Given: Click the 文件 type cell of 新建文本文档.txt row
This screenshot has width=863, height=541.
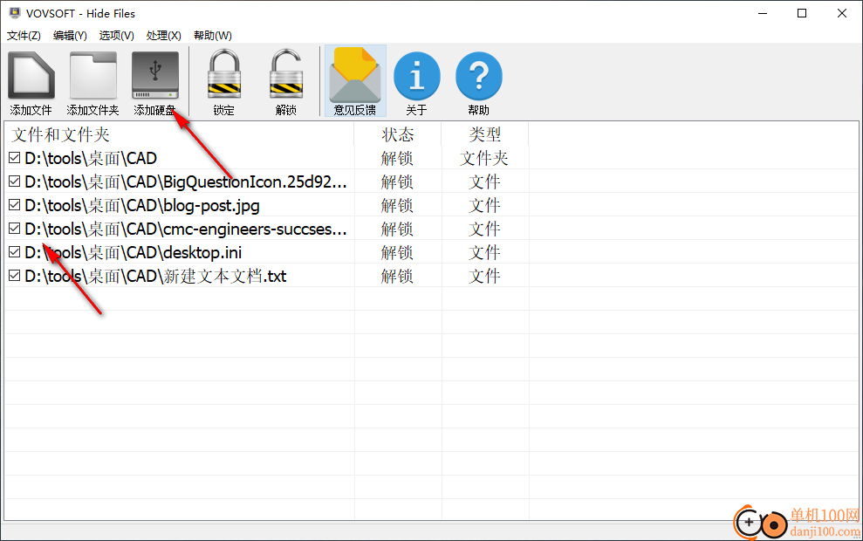Looking at the screenshot, I should point(484,276).
